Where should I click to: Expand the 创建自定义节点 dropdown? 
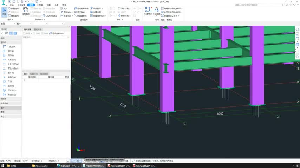[179, 16]
